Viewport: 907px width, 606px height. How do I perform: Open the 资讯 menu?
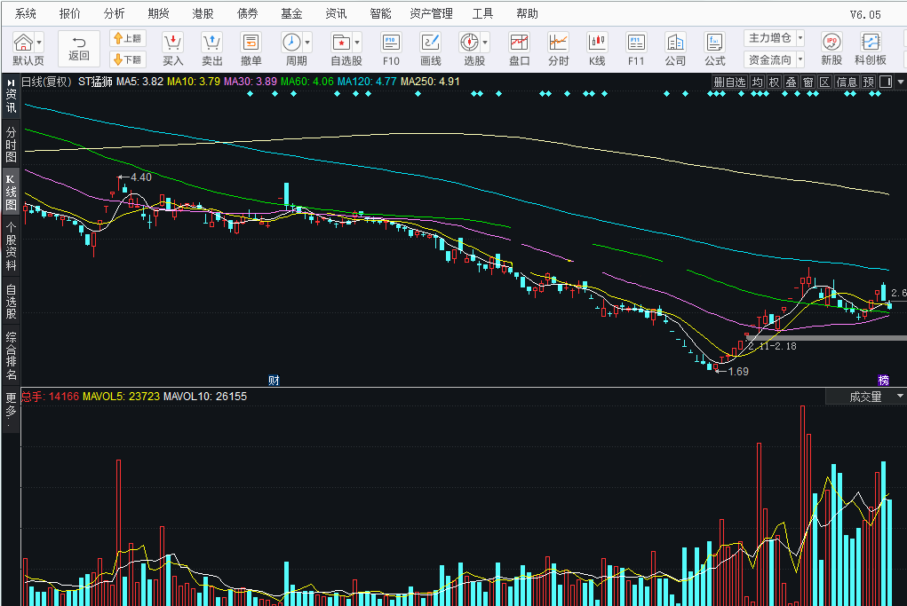click(336, 13)
